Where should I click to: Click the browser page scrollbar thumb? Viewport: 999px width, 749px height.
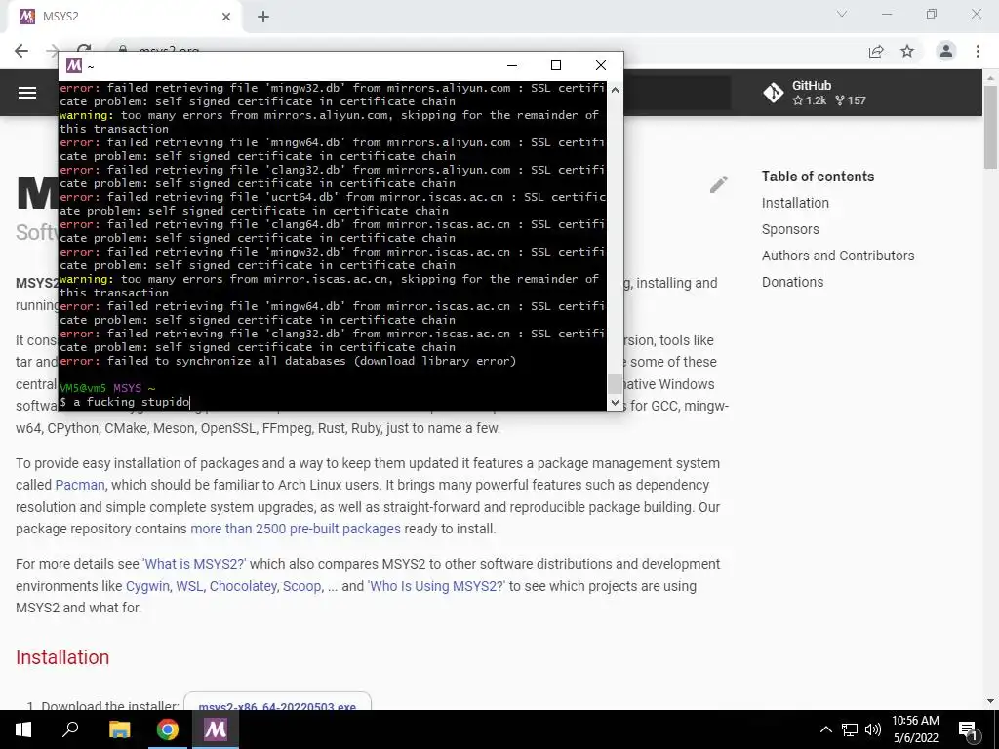point(990,126)
